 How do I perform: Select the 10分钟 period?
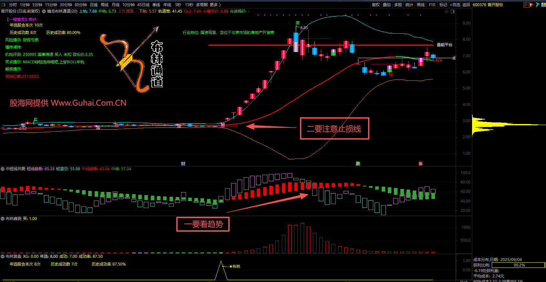click(129, 5)
